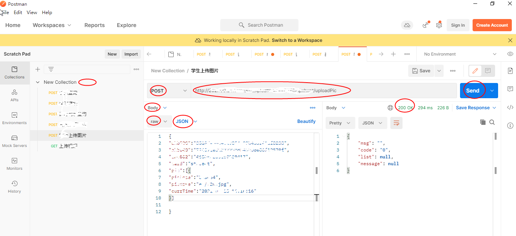Open request info icon in right sidebar
The image size is (516, 236).
click(x=510, y=126)
